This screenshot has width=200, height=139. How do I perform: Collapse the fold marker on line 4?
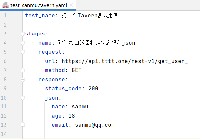click(22, 43)
